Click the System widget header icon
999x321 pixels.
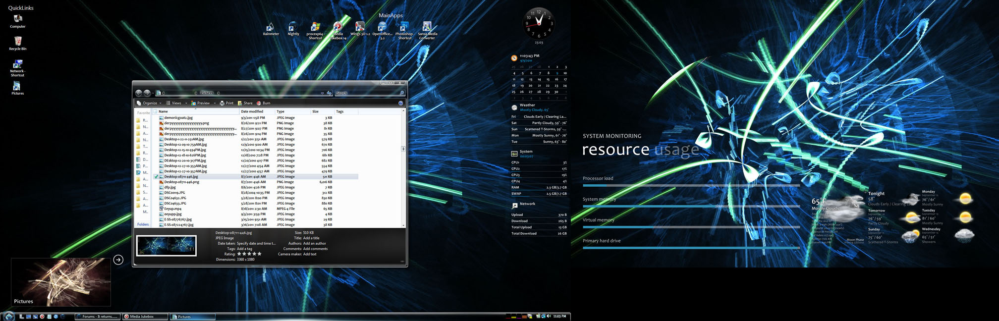pyautogui.click(x=514, y=154)
